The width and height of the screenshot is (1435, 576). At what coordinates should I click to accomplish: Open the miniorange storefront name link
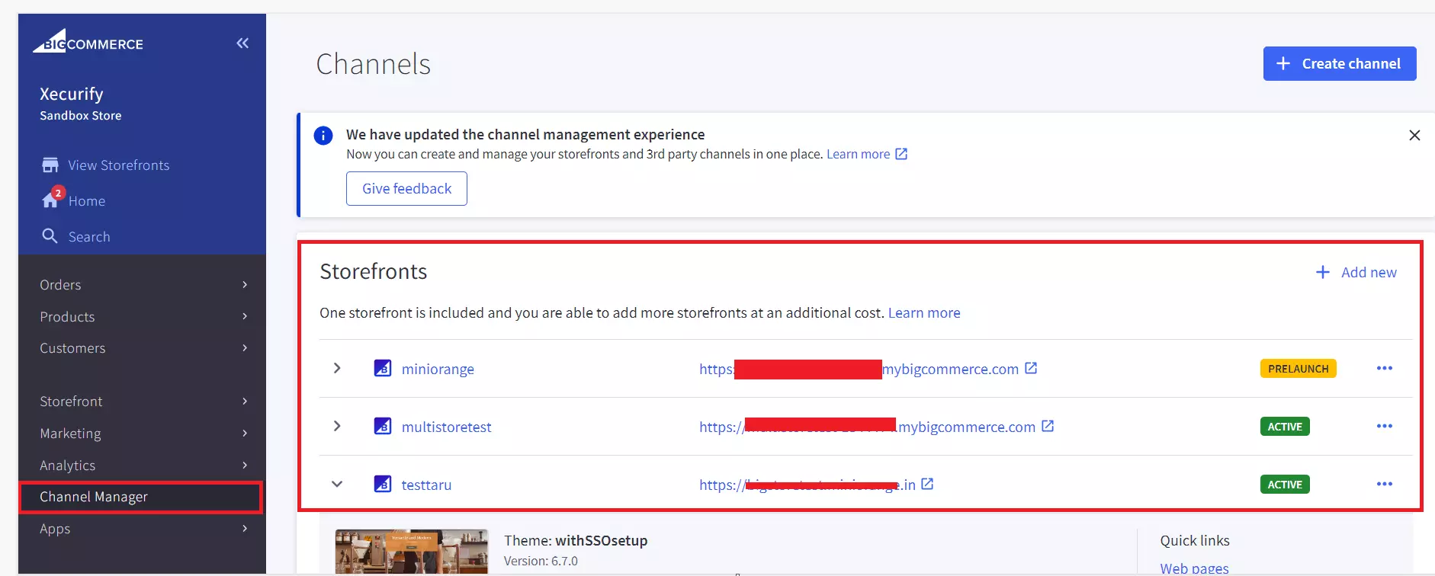[x=438, y=369]
